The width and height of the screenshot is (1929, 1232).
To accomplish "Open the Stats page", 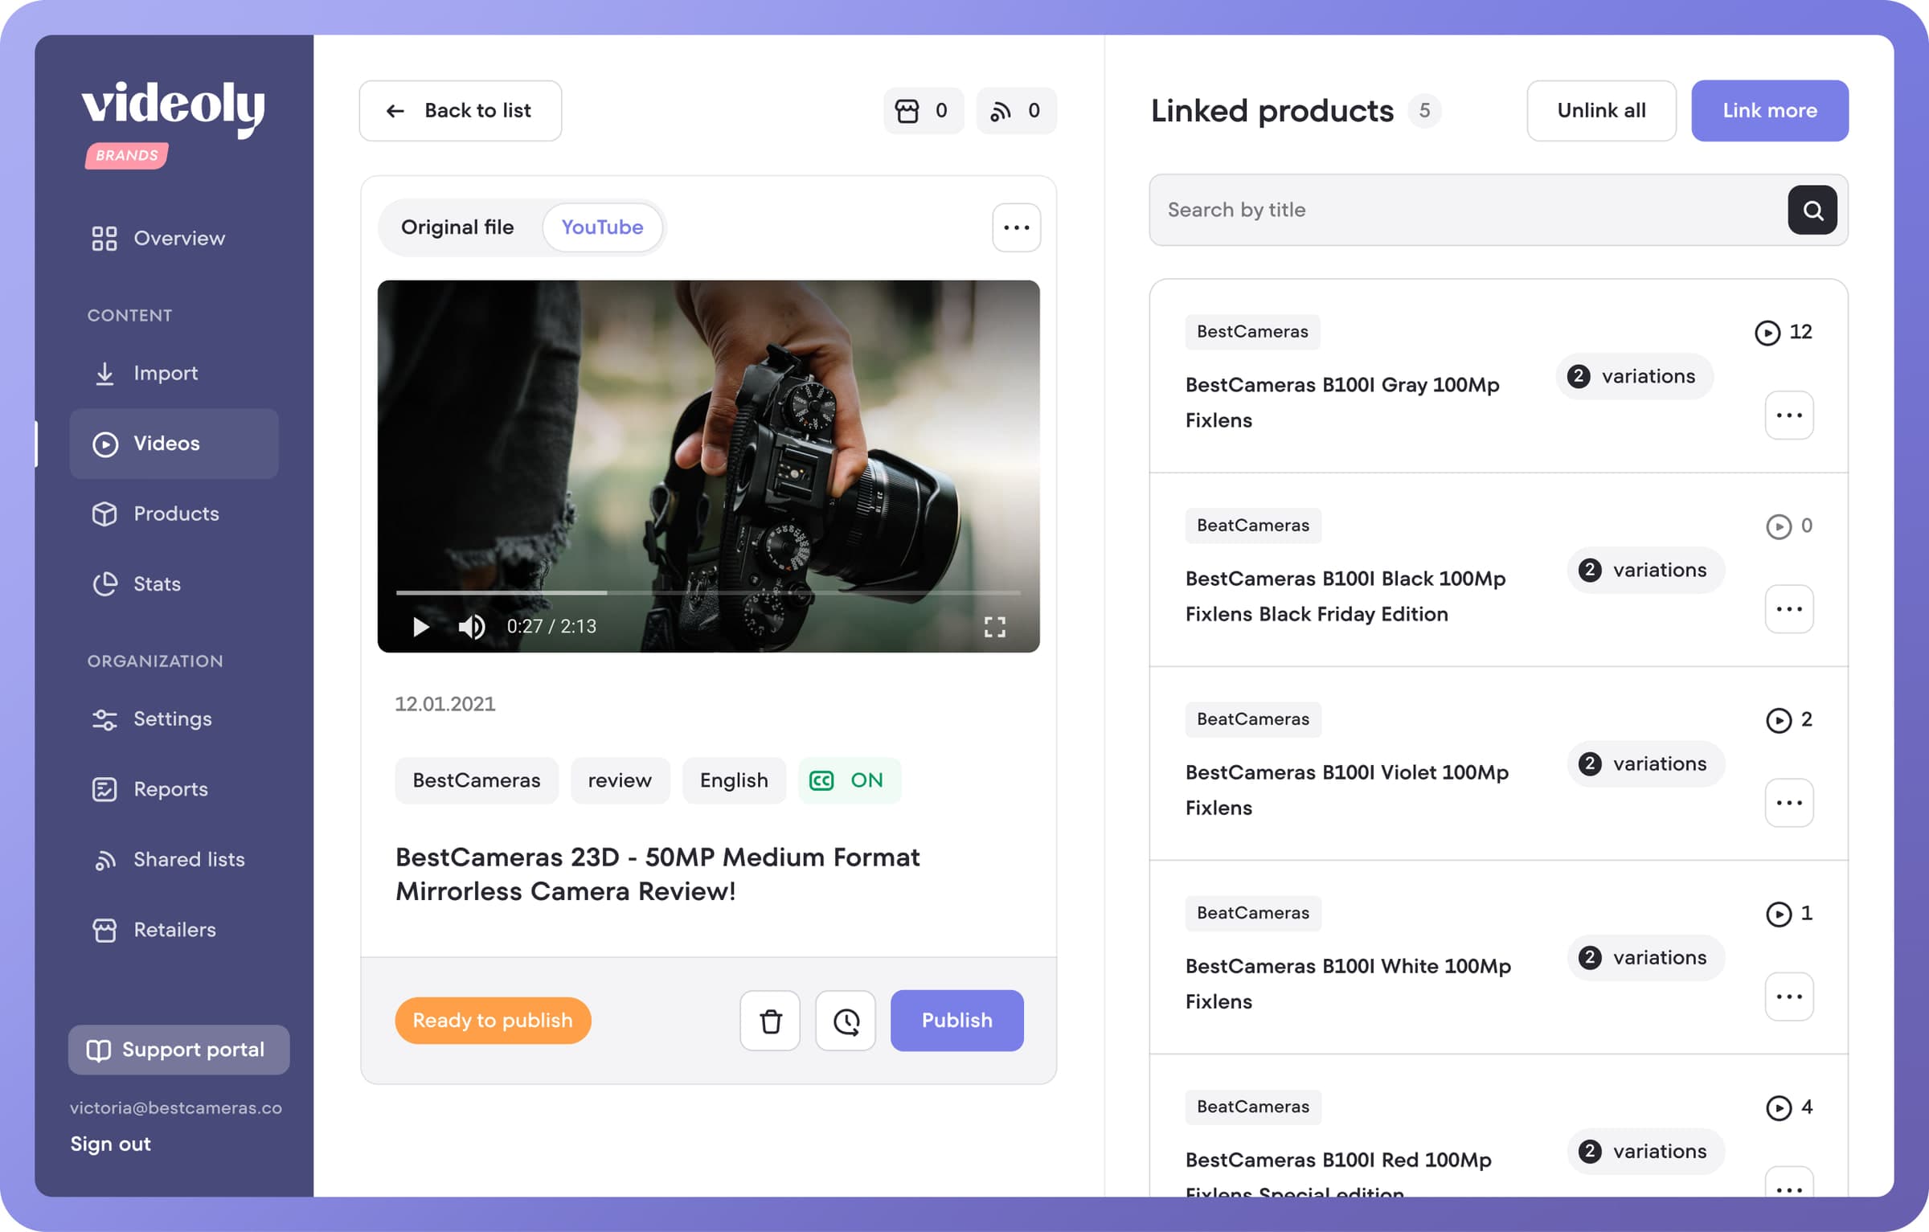I will 137,583.
